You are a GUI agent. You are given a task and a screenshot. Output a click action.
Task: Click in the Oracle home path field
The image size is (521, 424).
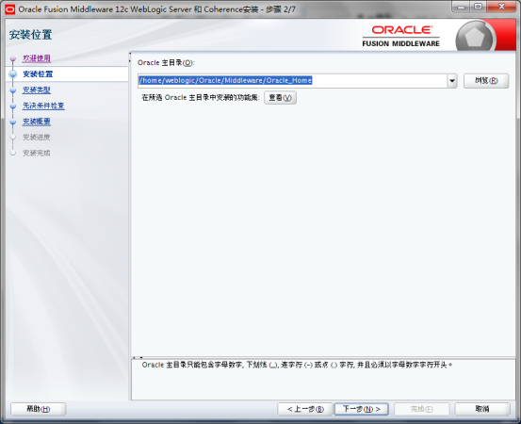tap(292, 81)
